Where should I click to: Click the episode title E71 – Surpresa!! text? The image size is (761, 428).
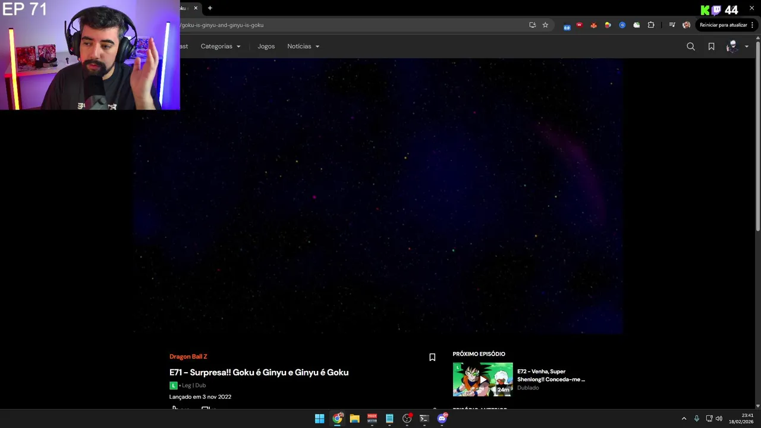pos(259,372)
